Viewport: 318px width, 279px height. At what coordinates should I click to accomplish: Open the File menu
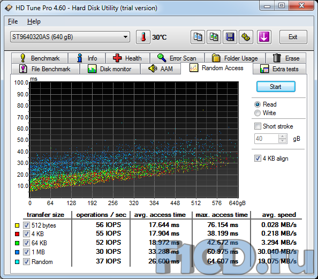(x=13, y=21)
